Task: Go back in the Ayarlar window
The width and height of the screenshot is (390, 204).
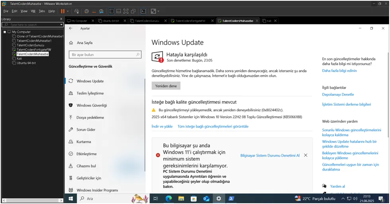Action: pyautogui.click(x=71, y=28)
